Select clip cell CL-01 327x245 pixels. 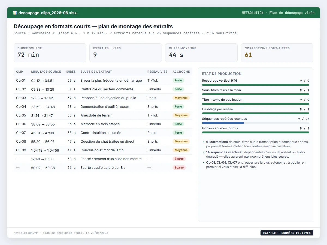[21, 81]
